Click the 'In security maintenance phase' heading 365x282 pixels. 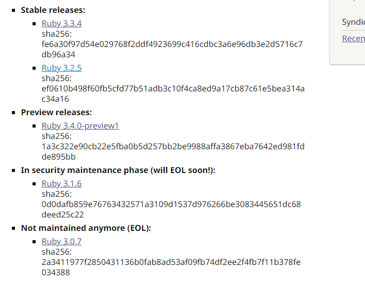coord(118,170)
